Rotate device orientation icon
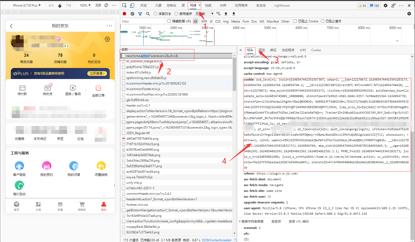Viewport: 415px width, 242px height. (x=106, y=5)
